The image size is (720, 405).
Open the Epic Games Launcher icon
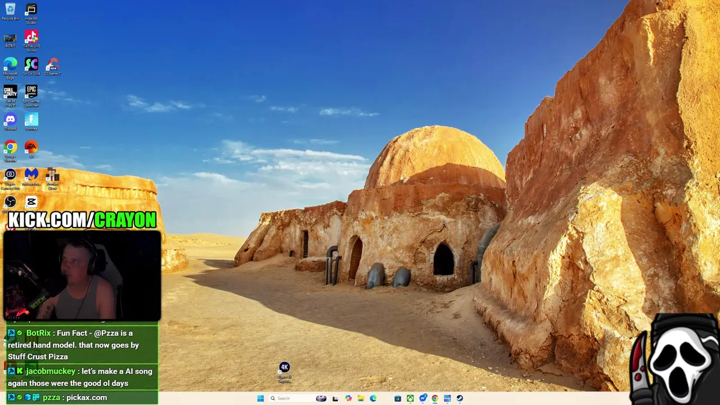point(31,96)
